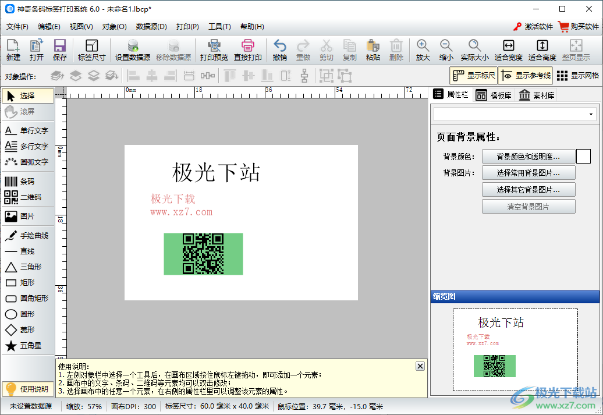This screenshot has width=603, height=415.
Task: Fit canvas with 适合高度
Action: click(542, 50)
